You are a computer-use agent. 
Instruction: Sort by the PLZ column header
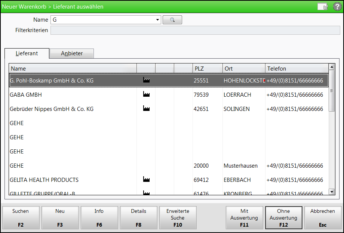(208, 69)
